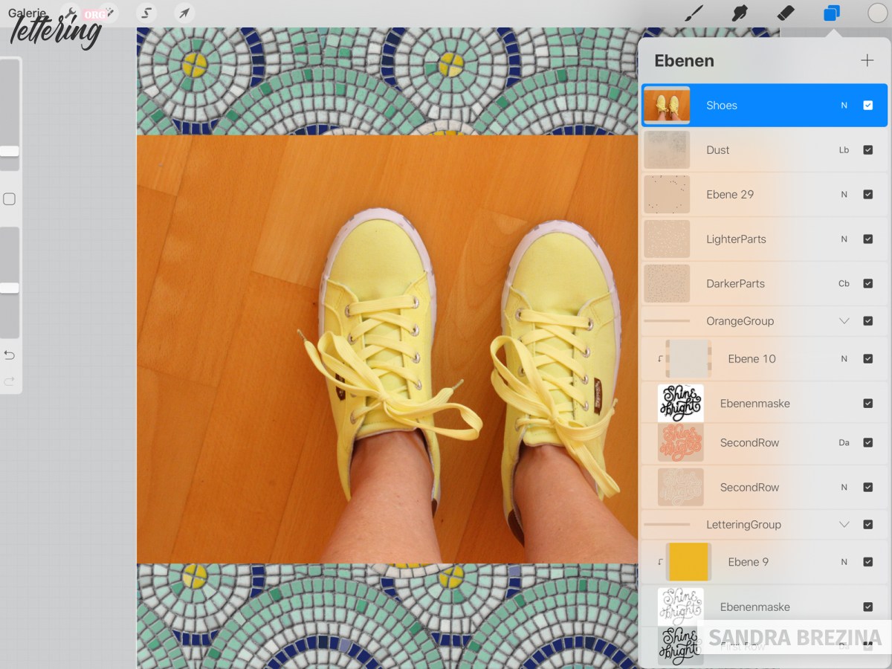Viewport: 892px width, 669px height.
Task: Hide the Shoes layer
Action: 867,105
